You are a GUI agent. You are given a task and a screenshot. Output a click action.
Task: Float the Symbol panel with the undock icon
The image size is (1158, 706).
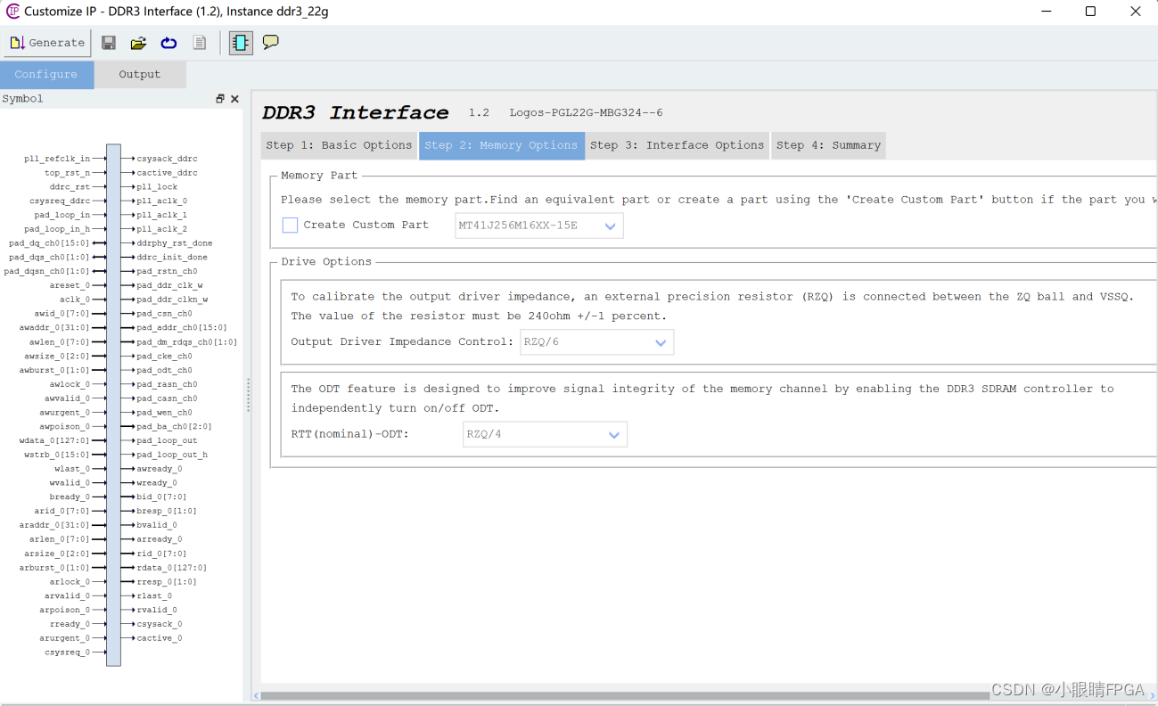(220, 99)
